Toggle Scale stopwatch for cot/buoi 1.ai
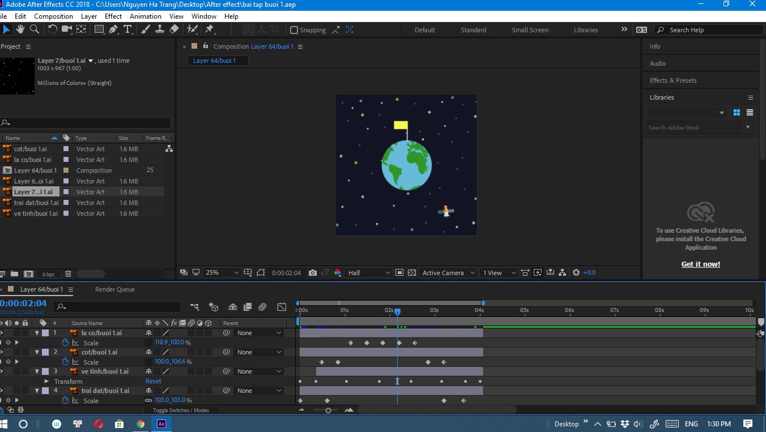This screenshot has height=432, width=766. coord(65,362)
